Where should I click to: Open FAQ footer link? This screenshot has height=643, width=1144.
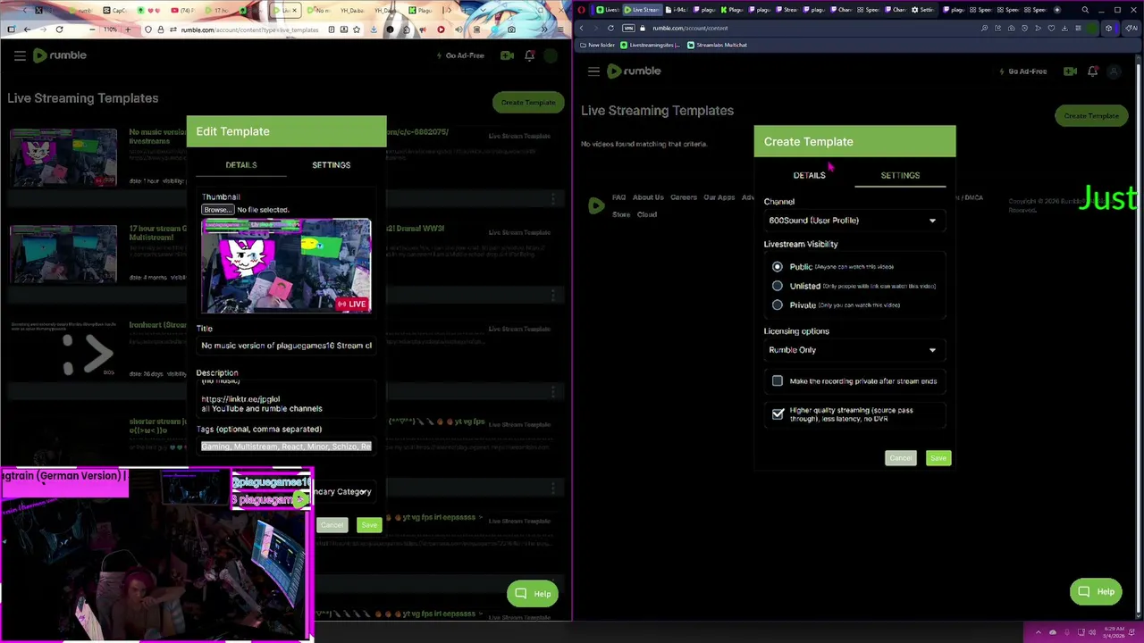pyautogui.click(x=618, y=197)
